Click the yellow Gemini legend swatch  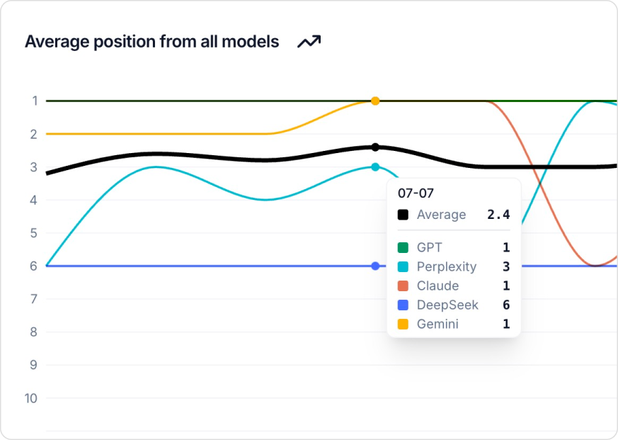(403, 325)
